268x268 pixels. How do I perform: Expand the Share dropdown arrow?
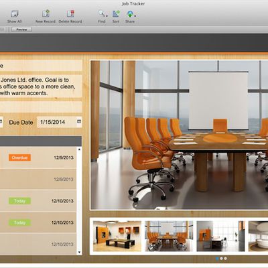pyautogui.click(x=135, y=16)
